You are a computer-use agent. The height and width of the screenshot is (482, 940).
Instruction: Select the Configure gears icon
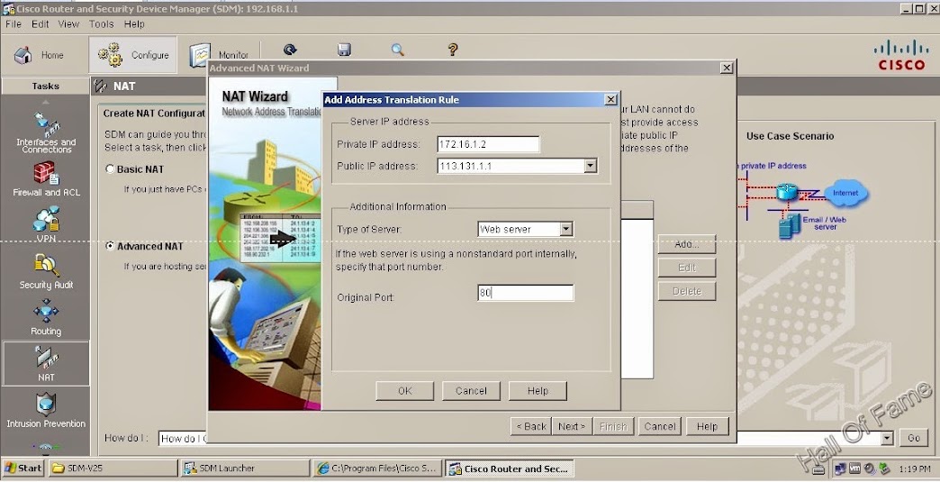pos(110,55)
